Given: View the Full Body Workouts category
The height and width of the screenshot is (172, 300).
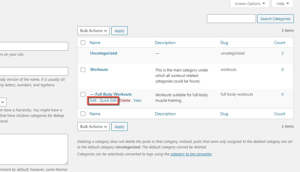Looking at the screenshot, I should click(x=137, y=100).
